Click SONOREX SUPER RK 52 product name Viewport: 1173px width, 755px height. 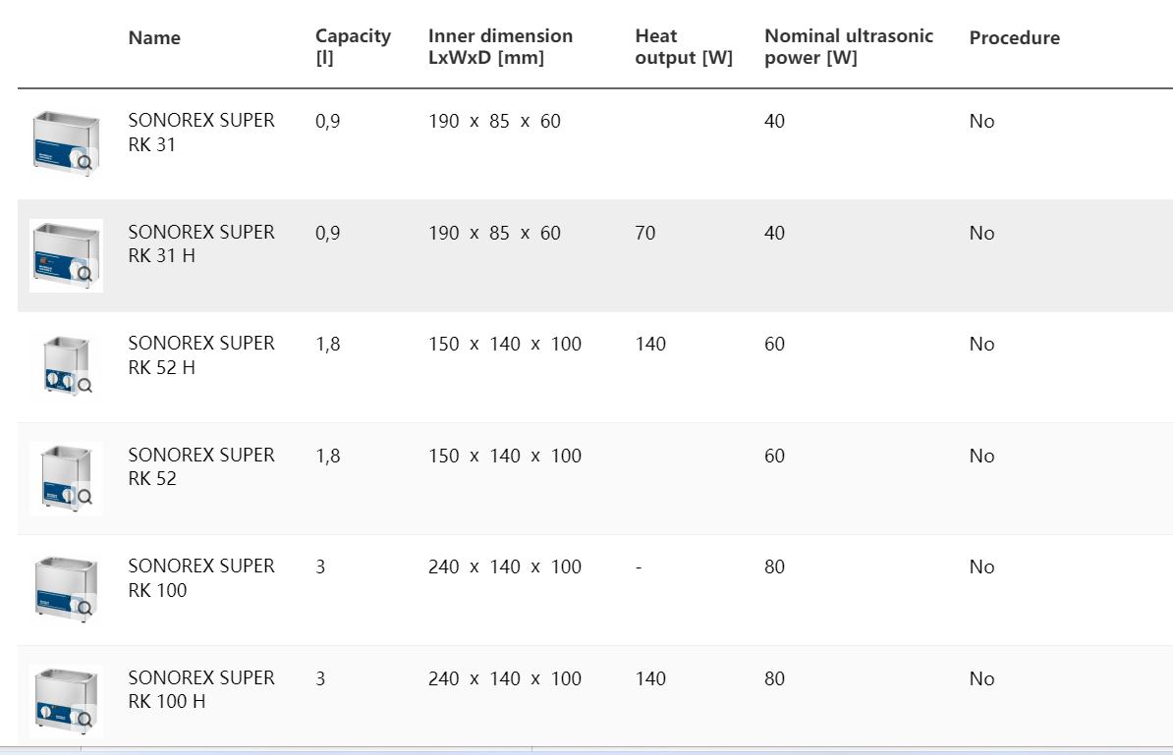coord(200,466)
